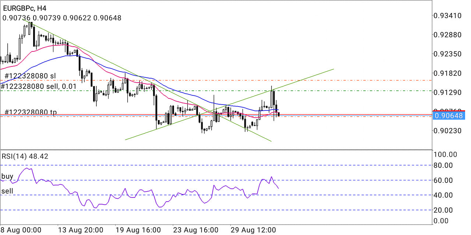Click the 'sell' label in RSI panel

(x=7, y=191)
